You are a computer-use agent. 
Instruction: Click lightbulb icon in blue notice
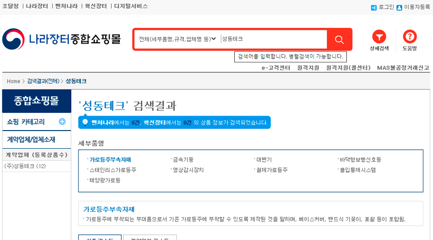click(x=85, y=122)
